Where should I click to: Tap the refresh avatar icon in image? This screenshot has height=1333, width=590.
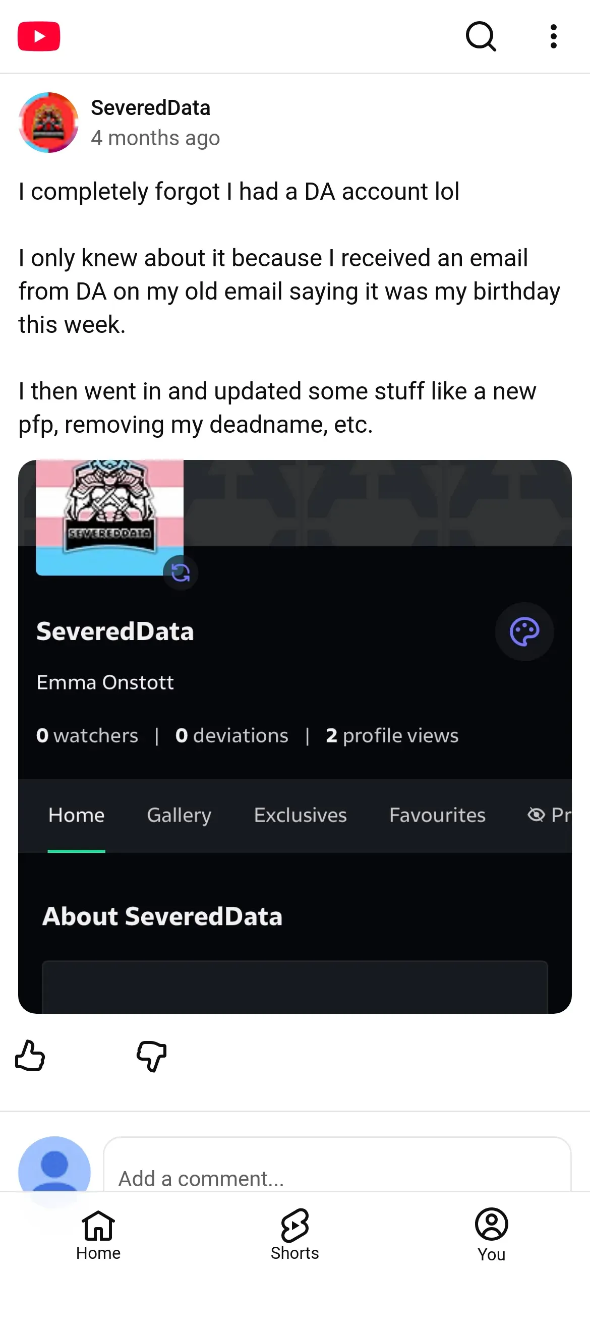tap(180, 572)
